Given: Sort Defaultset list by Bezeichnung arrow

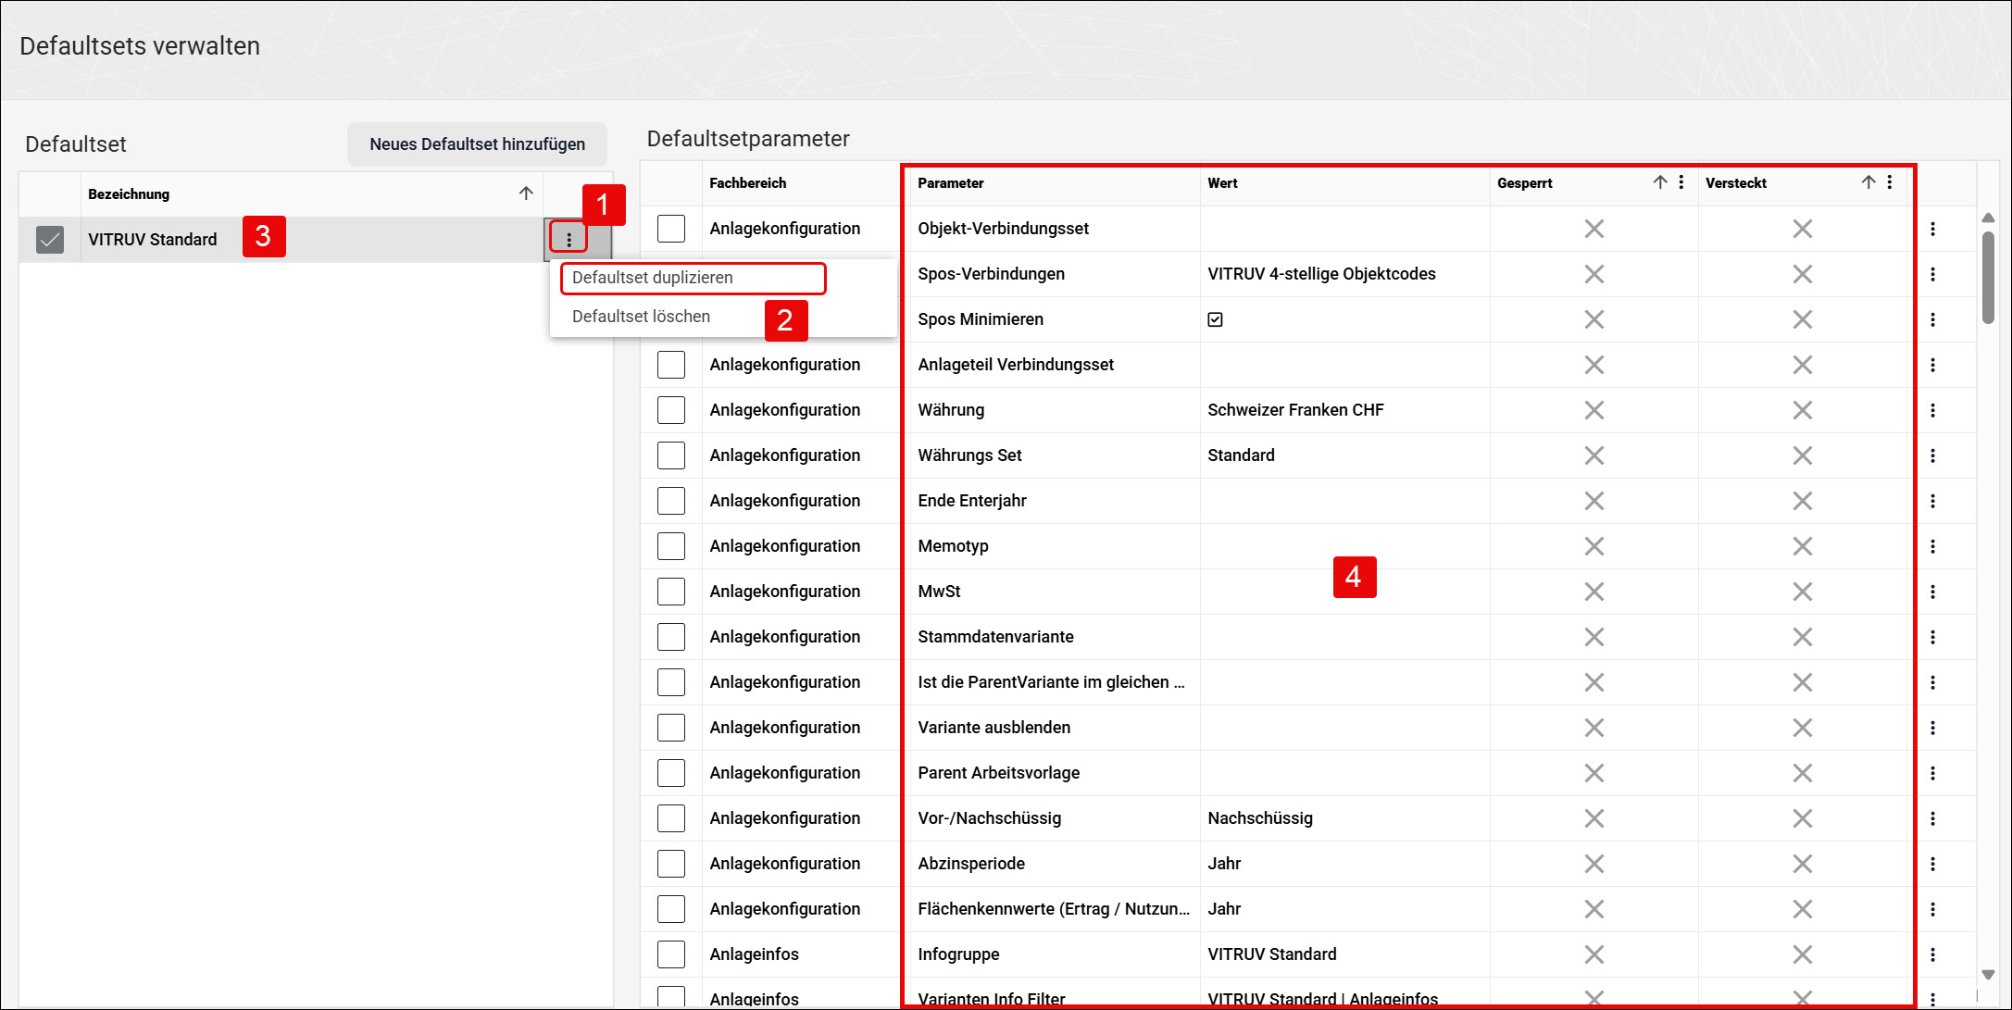Looking at the screenshot, I should pyautogui.click(x=526, y=193).
